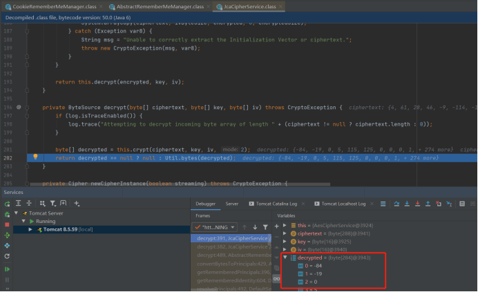Select frame getRememberedIdentity:604
The height and width of the screenshot is (292, 478).
click(231, 280)
